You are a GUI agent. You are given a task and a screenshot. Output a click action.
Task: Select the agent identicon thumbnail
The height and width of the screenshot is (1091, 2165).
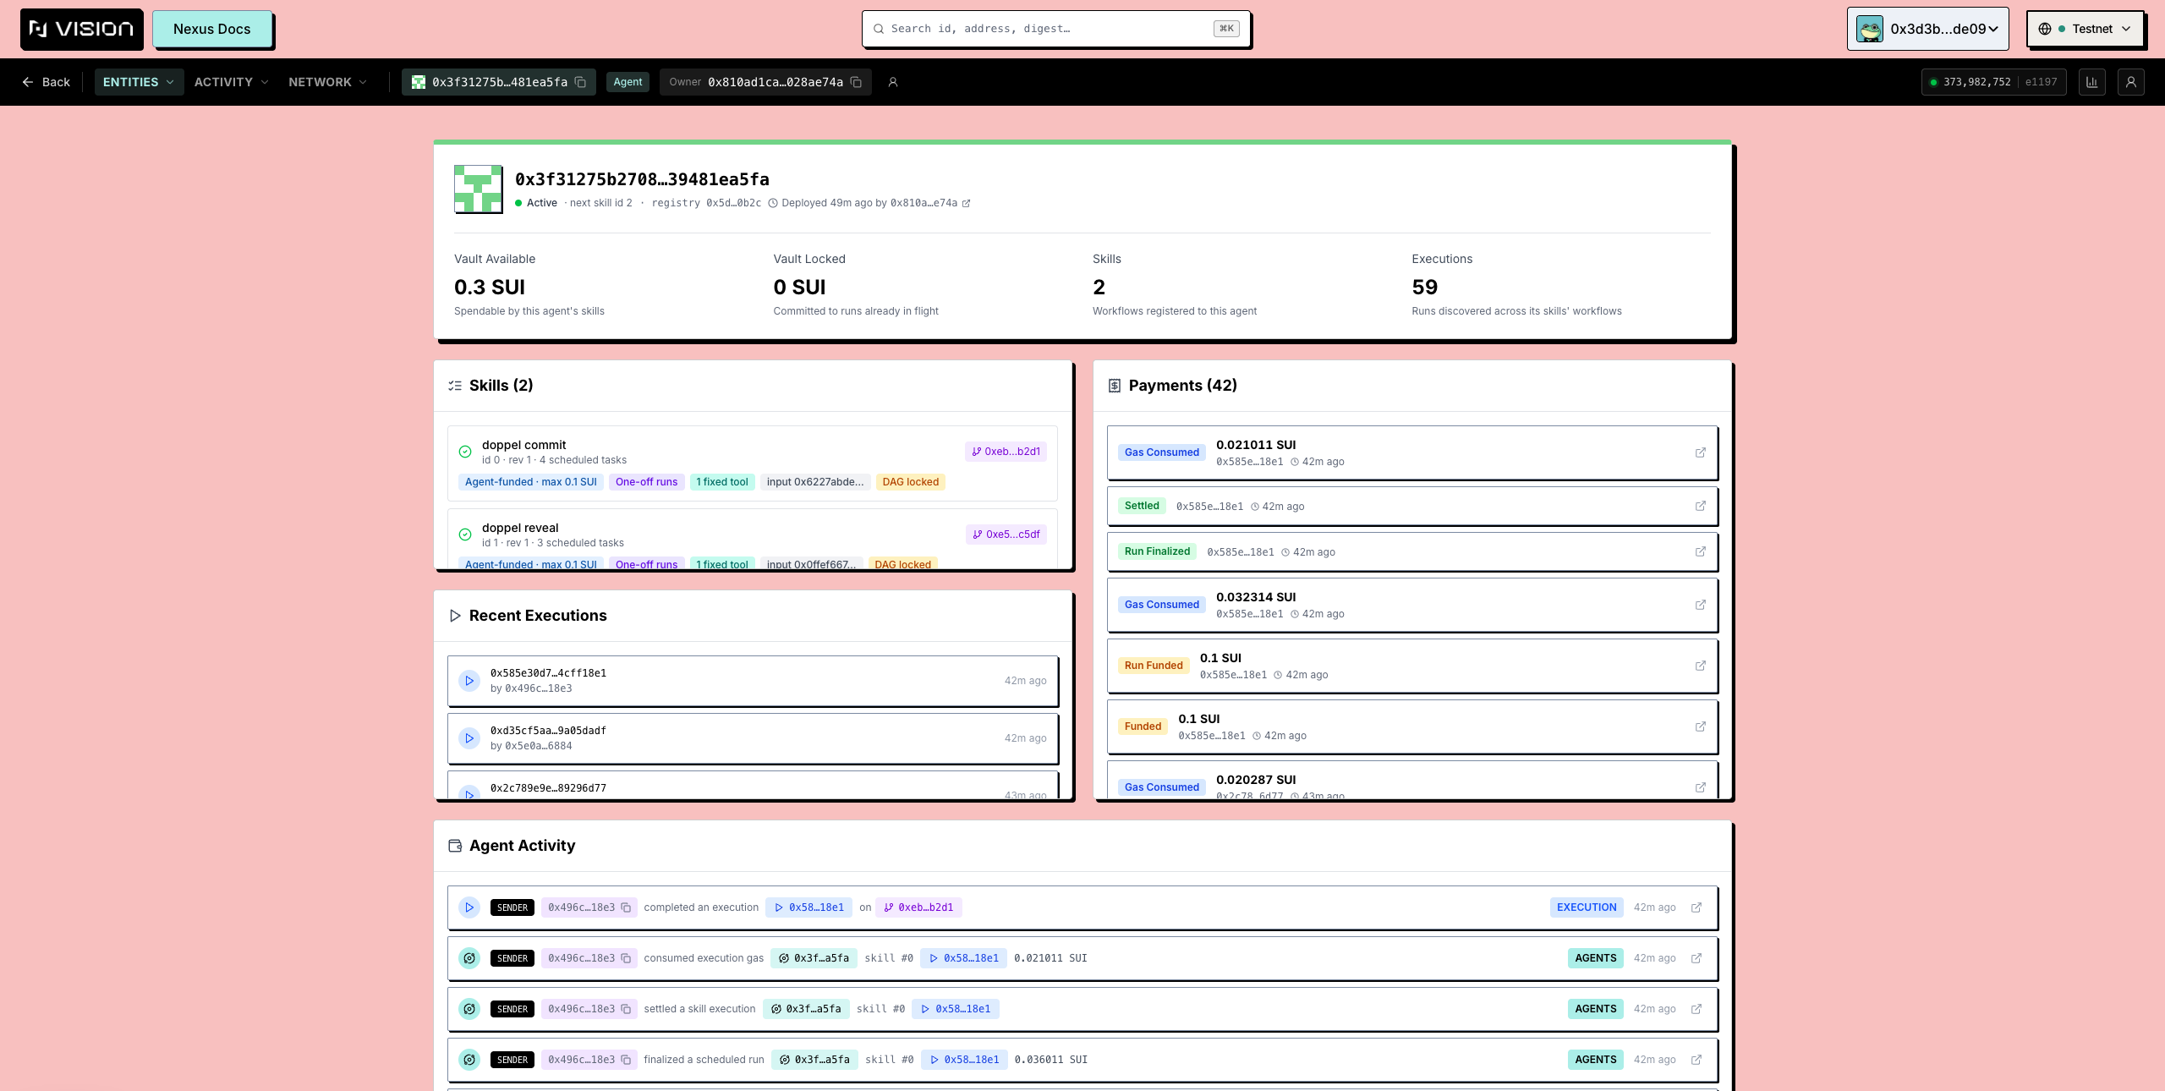(478, 189)
